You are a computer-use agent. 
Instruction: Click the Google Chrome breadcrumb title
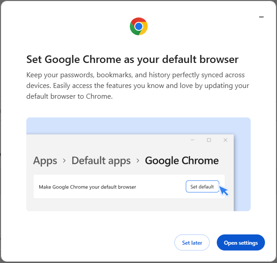[x=182, y=161]
